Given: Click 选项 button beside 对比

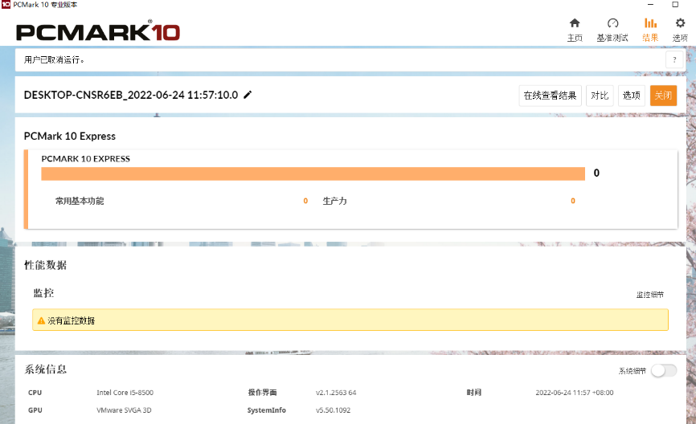Looking at the screenshot, I should 631,96.
